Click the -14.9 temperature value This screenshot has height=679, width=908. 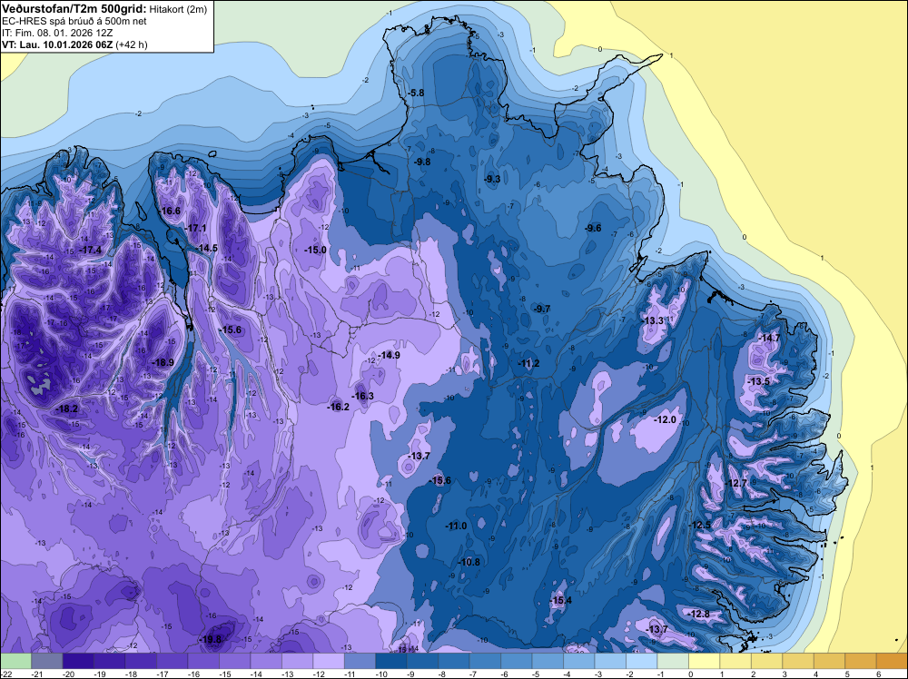tap(390, 356)
